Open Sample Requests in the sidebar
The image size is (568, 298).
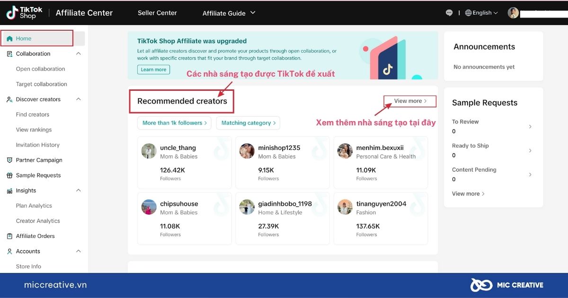click(x=38, y=175)
